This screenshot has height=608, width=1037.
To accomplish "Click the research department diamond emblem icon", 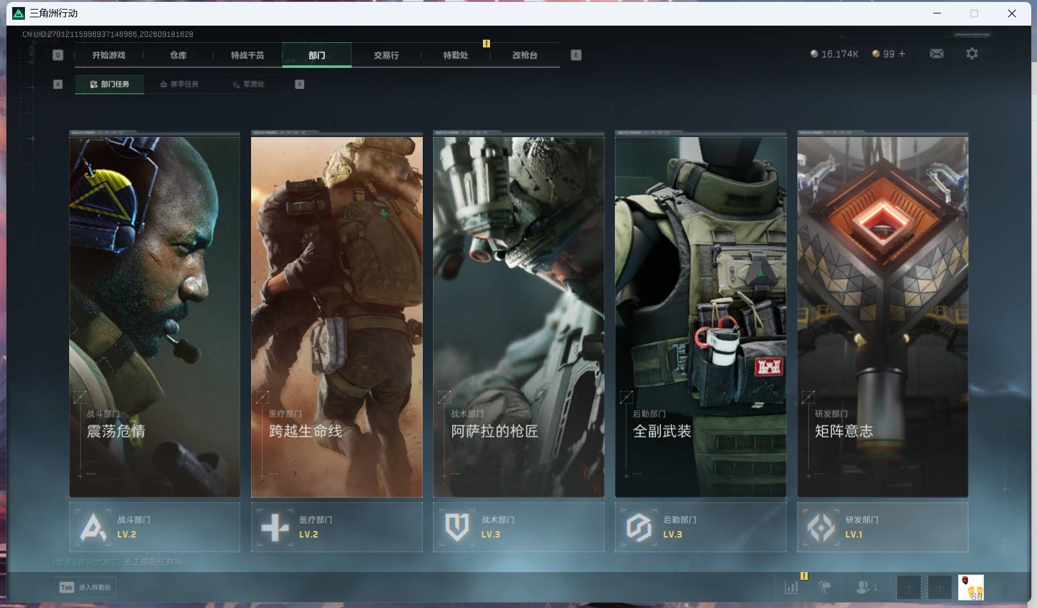I will [821, 528].
